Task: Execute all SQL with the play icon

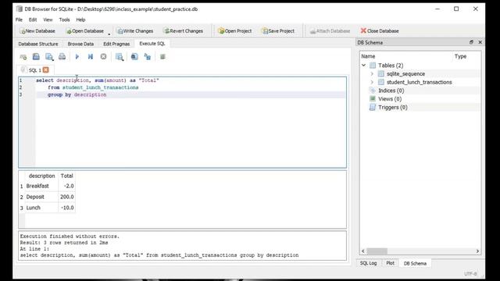Action: coord(77,57)
